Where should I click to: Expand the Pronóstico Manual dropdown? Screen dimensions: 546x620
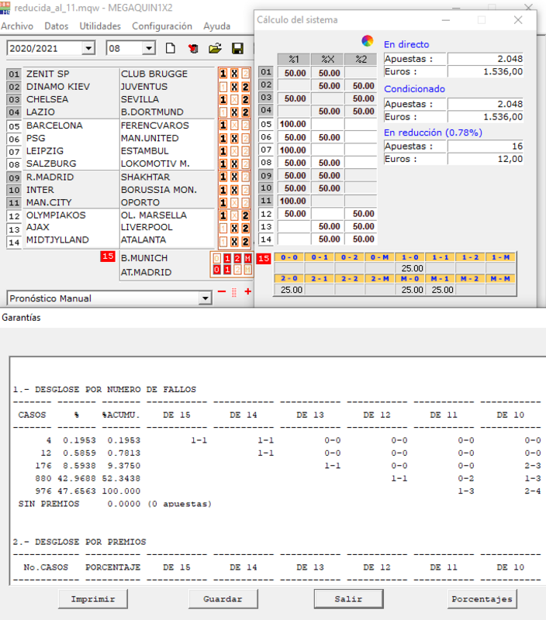point(205,298)
